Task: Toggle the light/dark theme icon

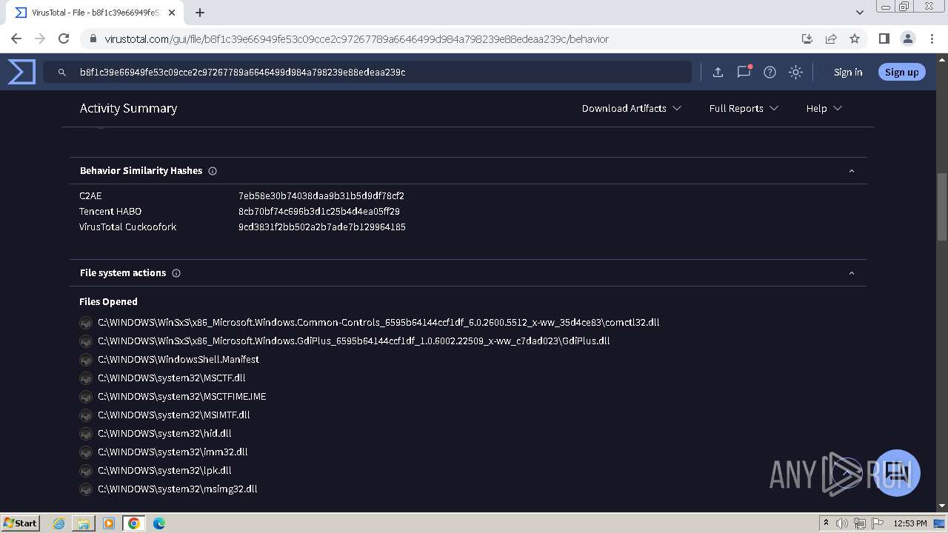Action: 795,72
